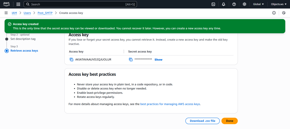This screenshot has width=290, height=129.
Task: Show the hidden secret access key
Action: click(x=158, y=60)
